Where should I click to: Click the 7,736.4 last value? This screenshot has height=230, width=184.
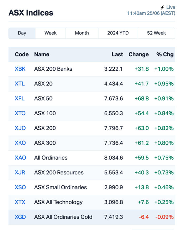pyautogui.click(x=113, y=143)
